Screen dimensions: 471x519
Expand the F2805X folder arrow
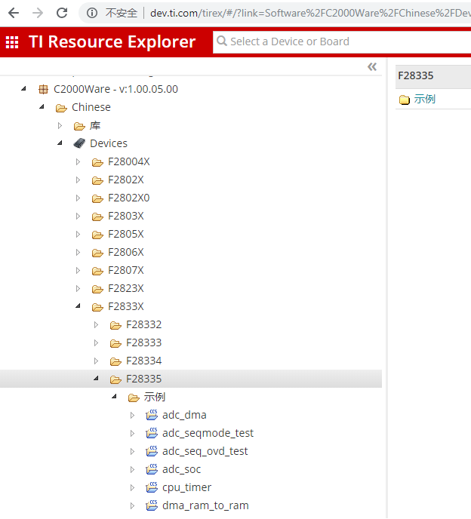(78, 234)
